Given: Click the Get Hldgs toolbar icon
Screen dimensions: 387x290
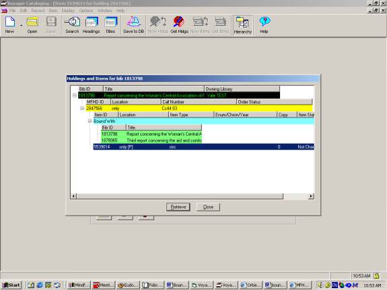Looking at the screenshot, I should 179,21.
